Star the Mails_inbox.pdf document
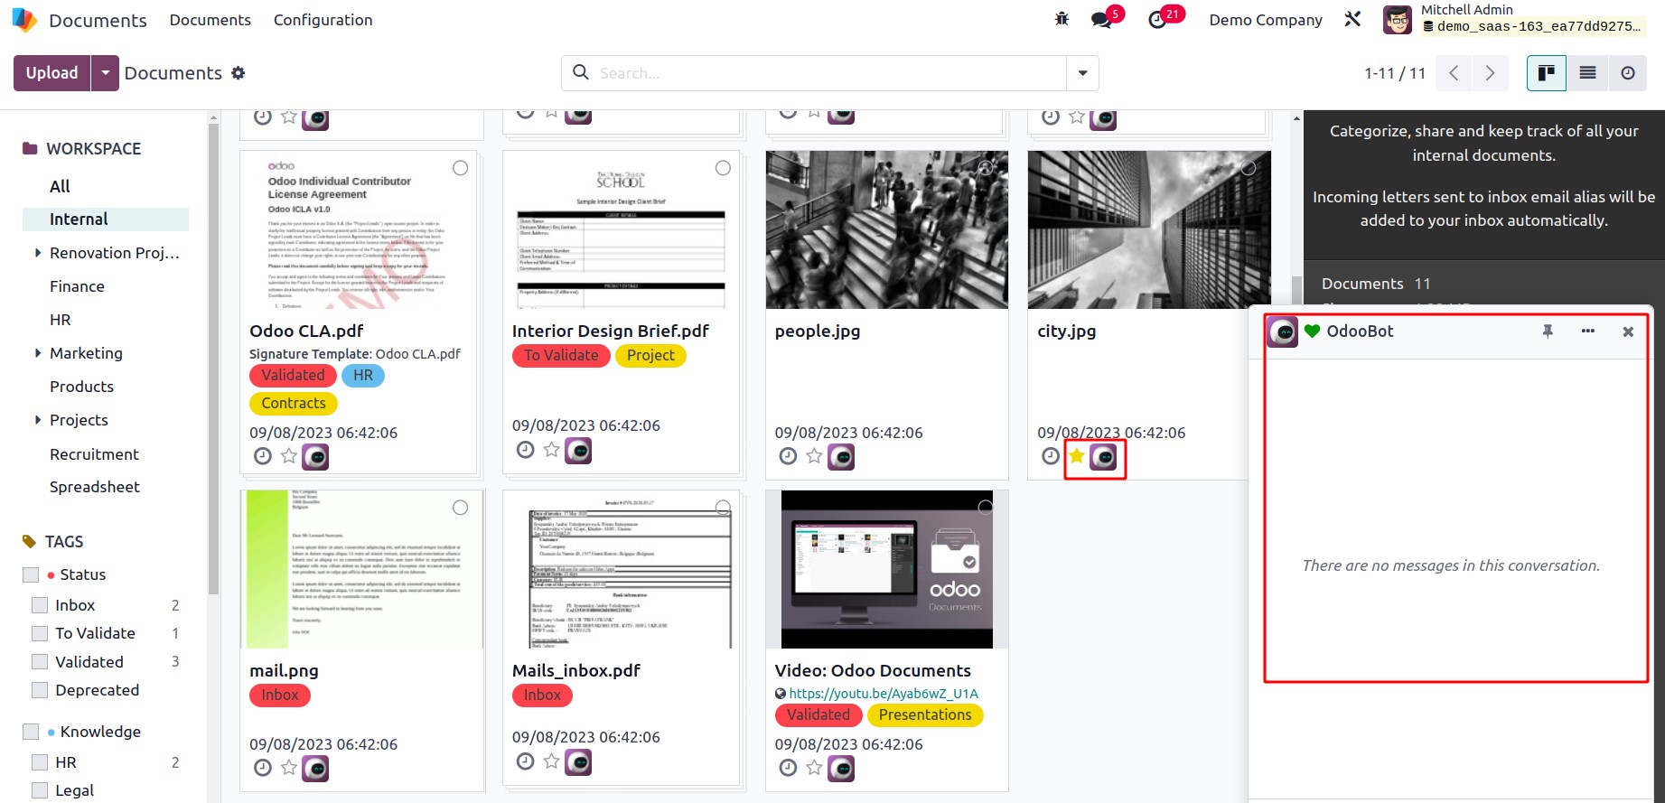 click(551, 761)
